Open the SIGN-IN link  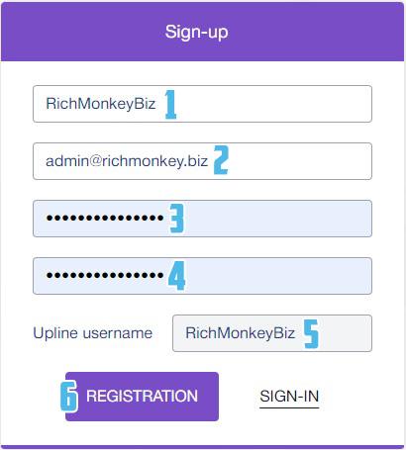[289, 397]
